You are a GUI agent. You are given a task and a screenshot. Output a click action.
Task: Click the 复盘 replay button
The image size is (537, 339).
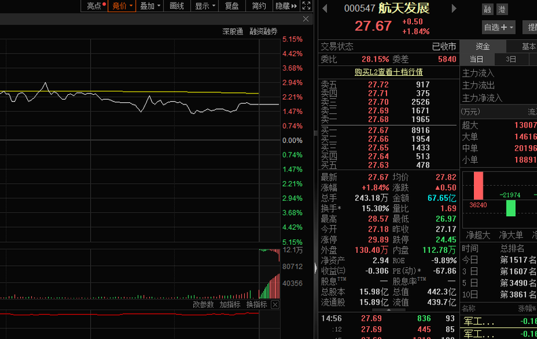pyautogui.click(x=232, y=6)
